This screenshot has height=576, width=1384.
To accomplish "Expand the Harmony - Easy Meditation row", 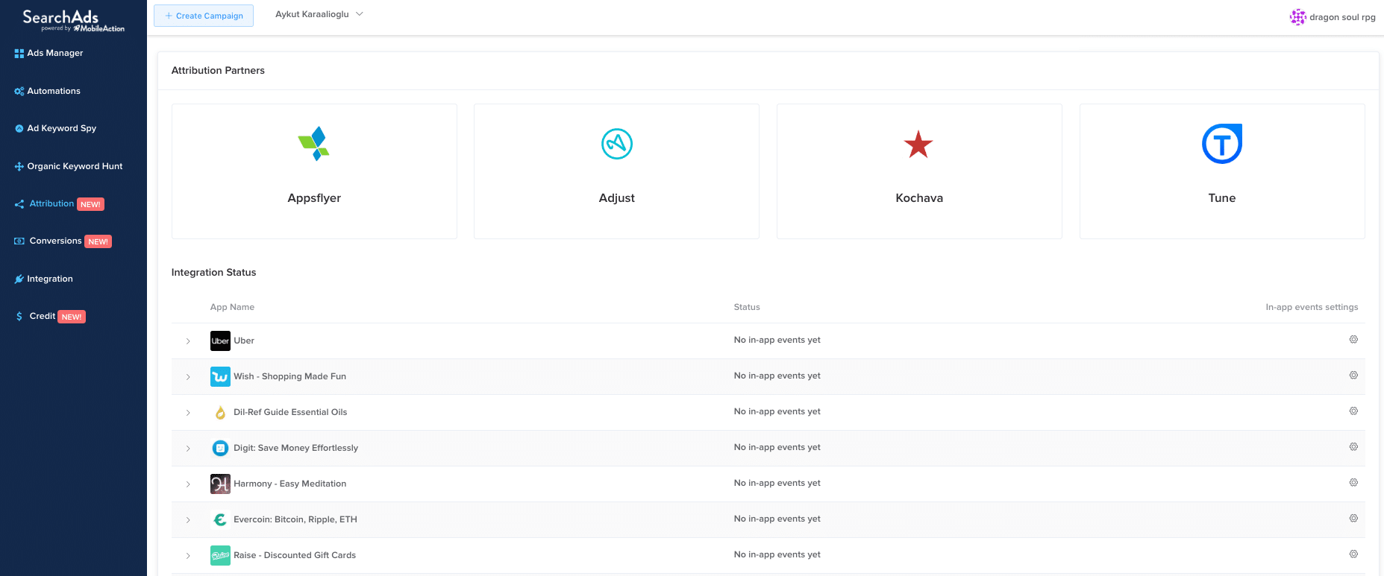I will point(188,484).
